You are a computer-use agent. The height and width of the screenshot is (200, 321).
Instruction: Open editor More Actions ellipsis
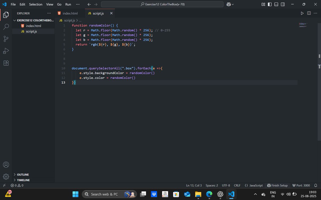pyautogui.click(x=315, y=13)
